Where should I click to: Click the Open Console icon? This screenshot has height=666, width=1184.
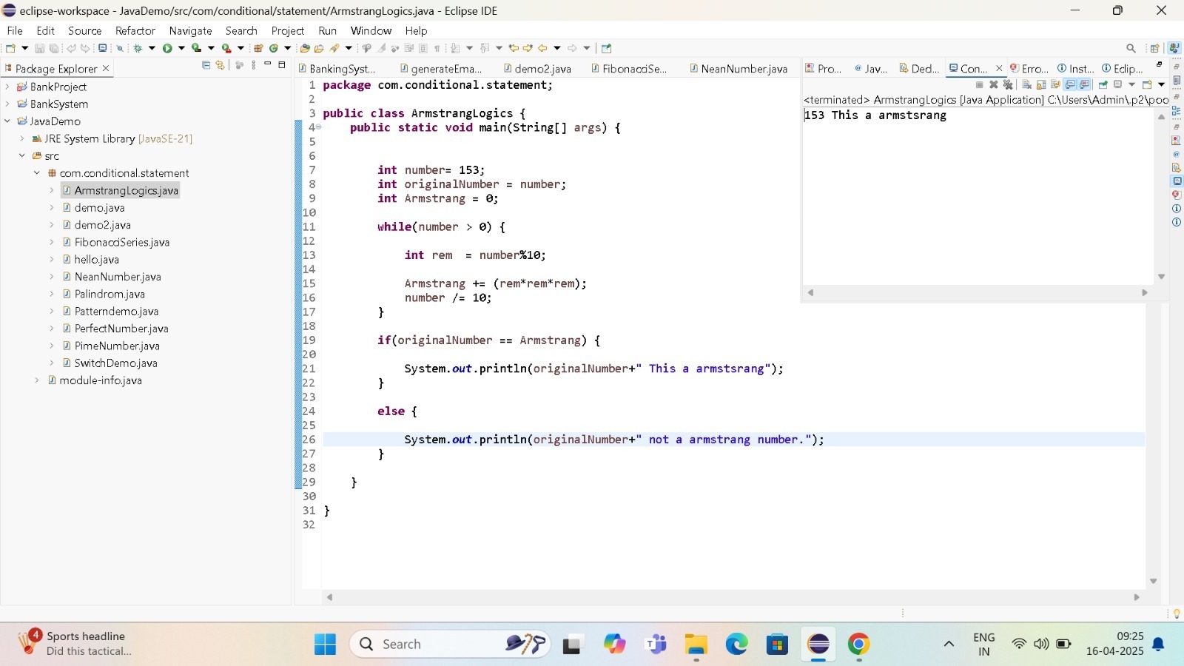click(x=1147, y=84)
